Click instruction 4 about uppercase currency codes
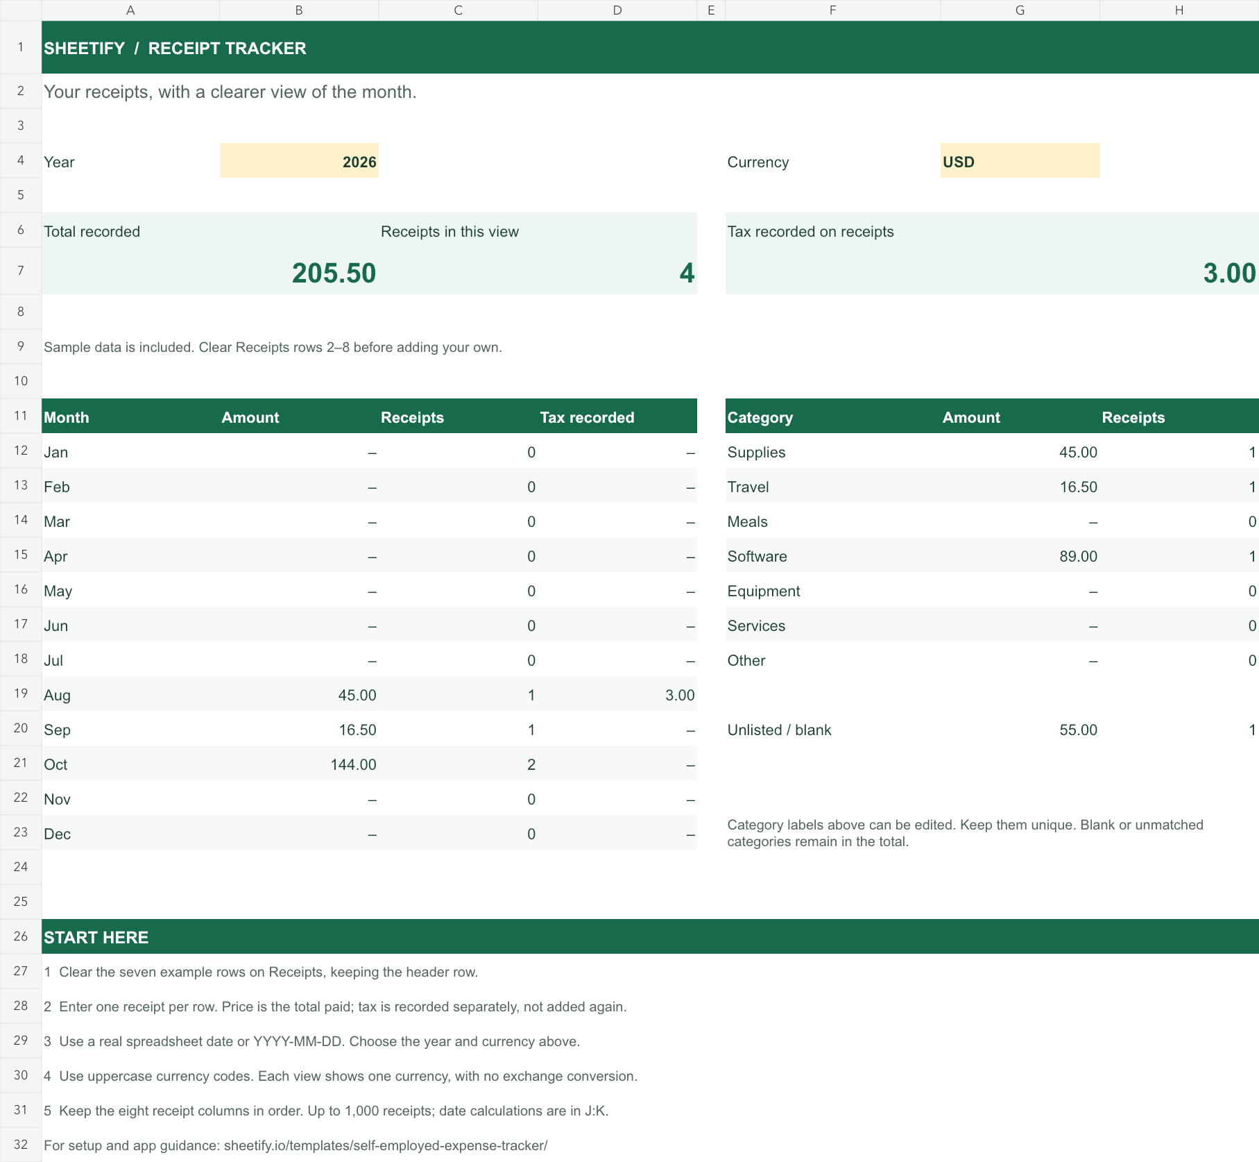 pos(341,1076)
